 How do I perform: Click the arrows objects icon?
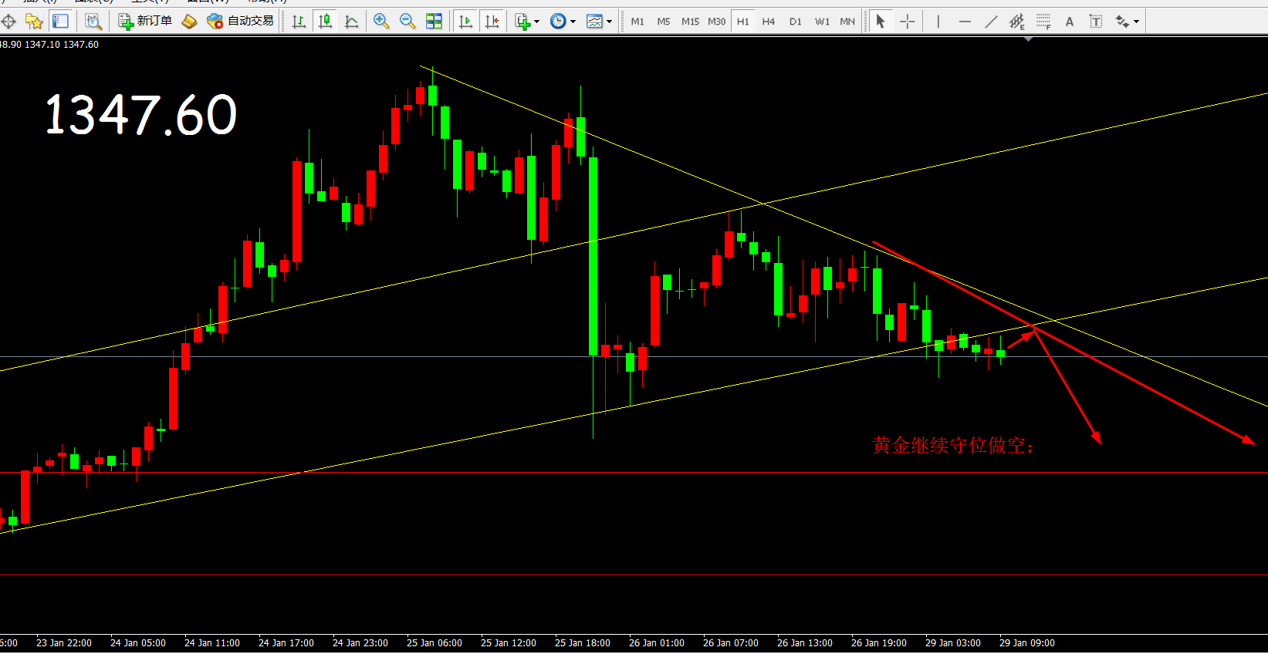tap(1122, 22)
